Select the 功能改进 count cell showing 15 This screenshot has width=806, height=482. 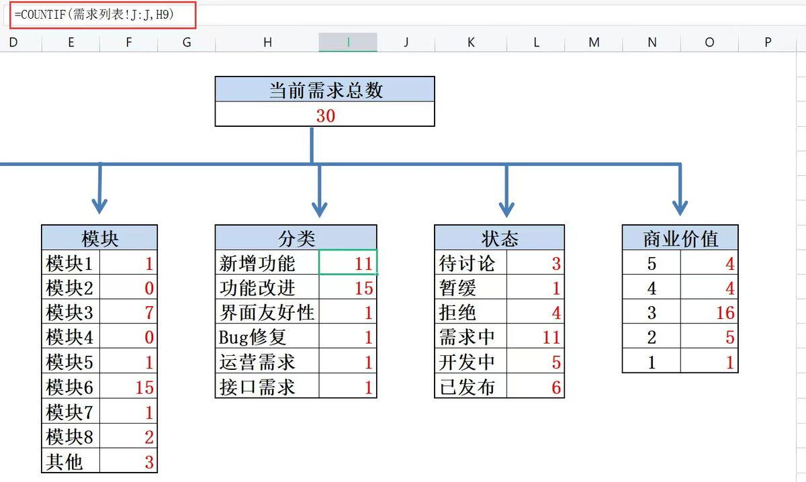pos(348,288)
